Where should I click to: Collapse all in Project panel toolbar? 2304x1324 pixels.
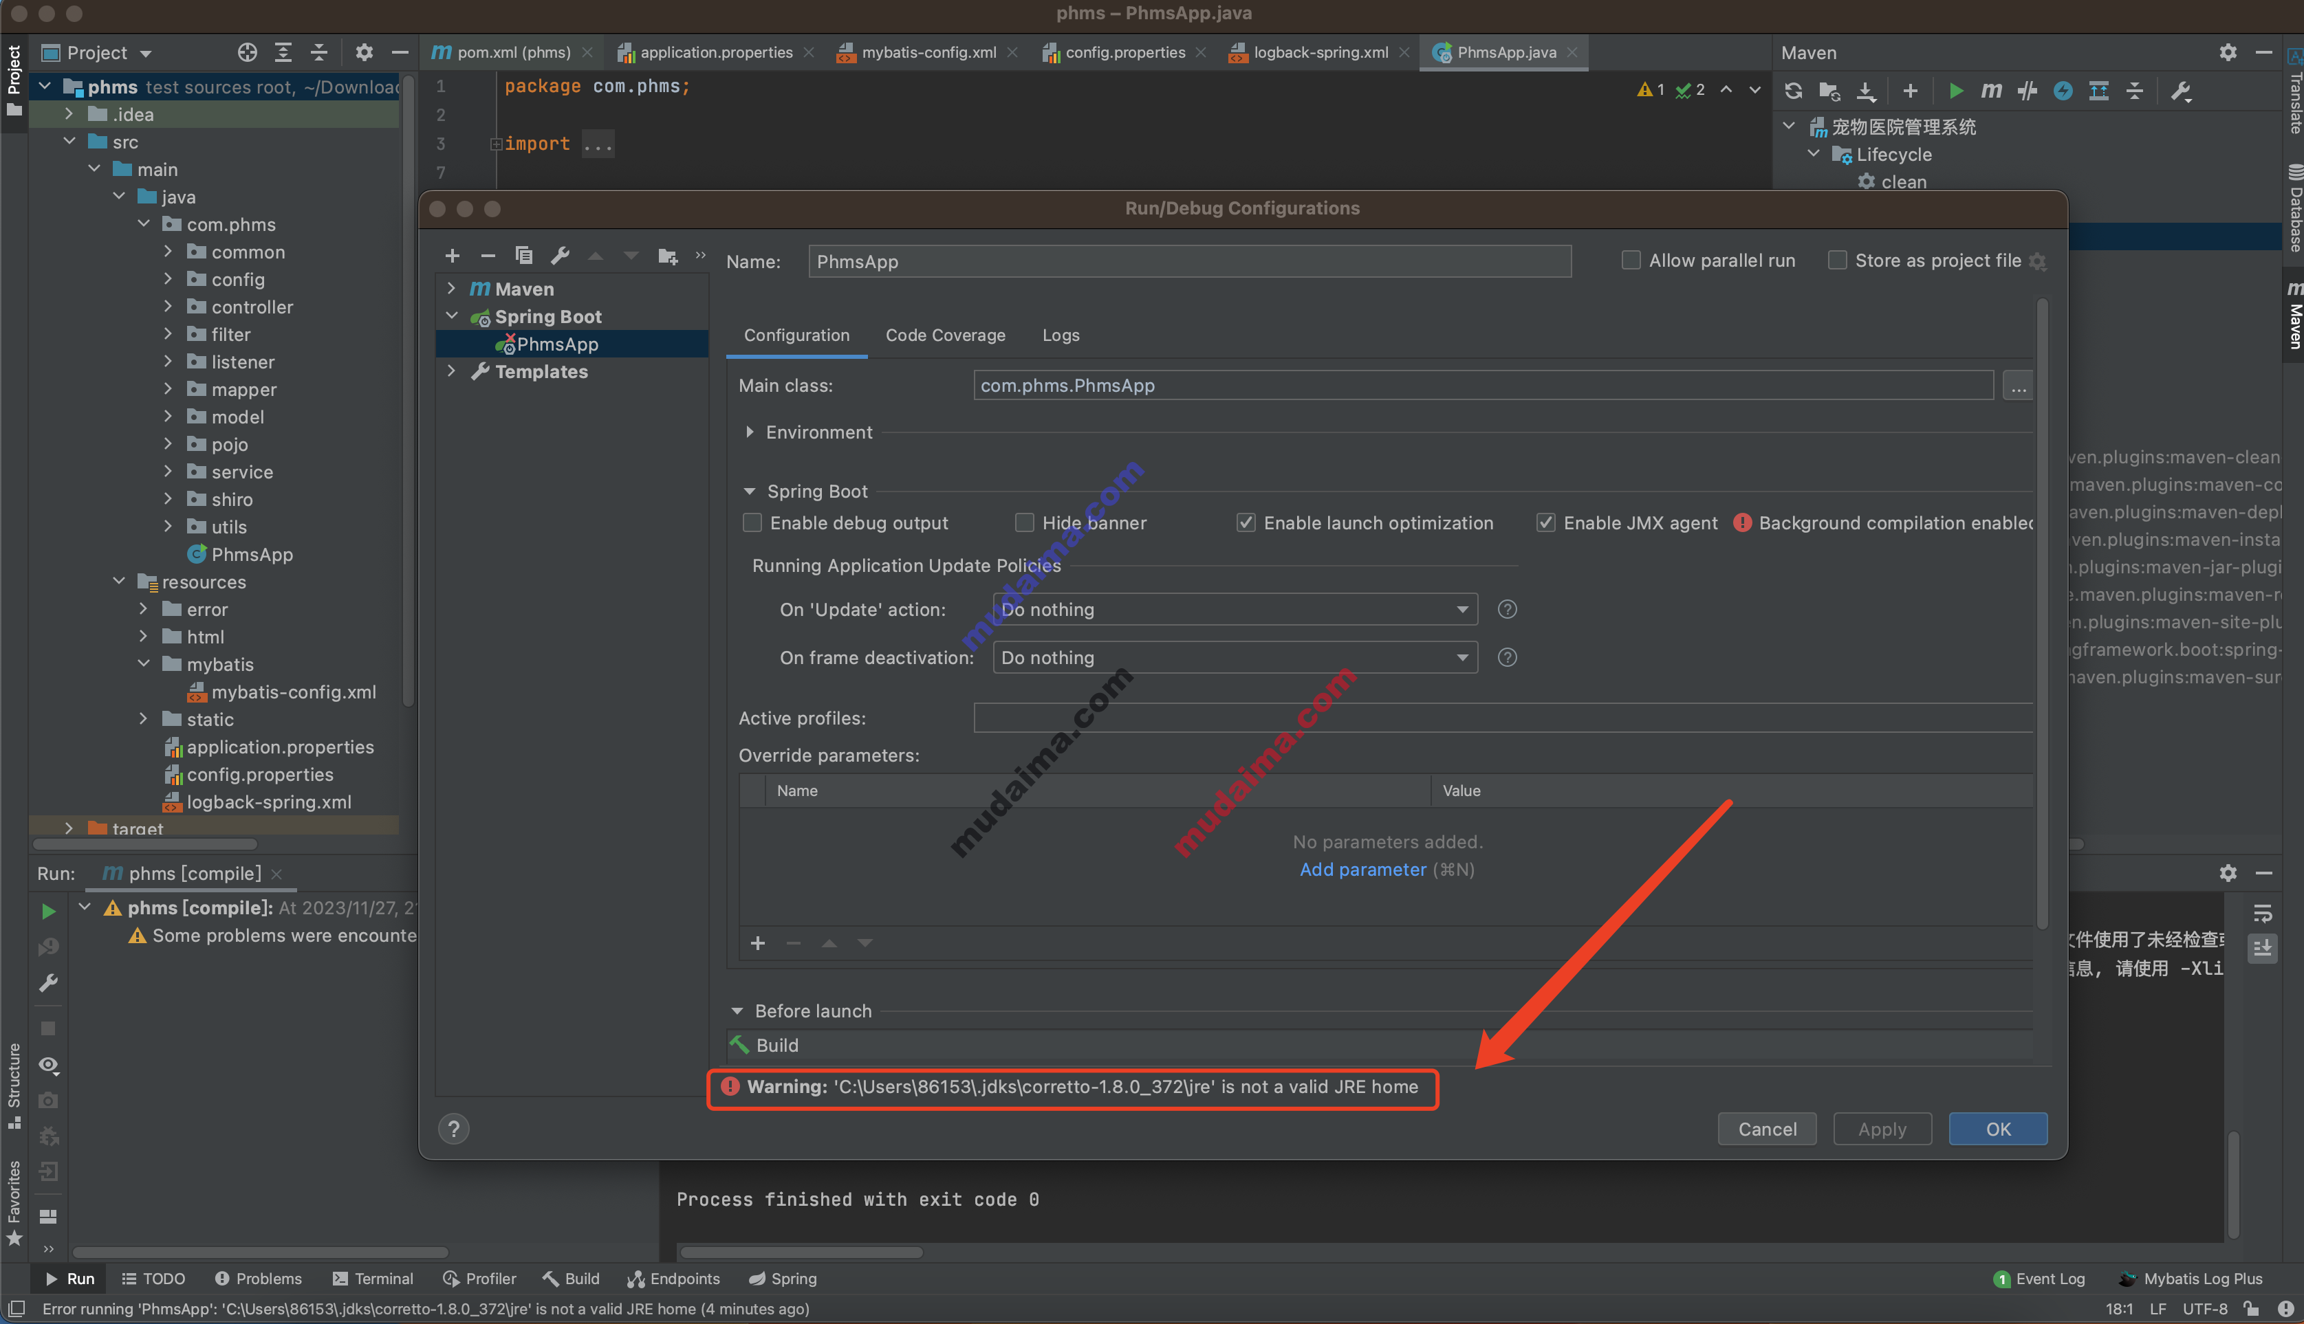coord(319,53)
